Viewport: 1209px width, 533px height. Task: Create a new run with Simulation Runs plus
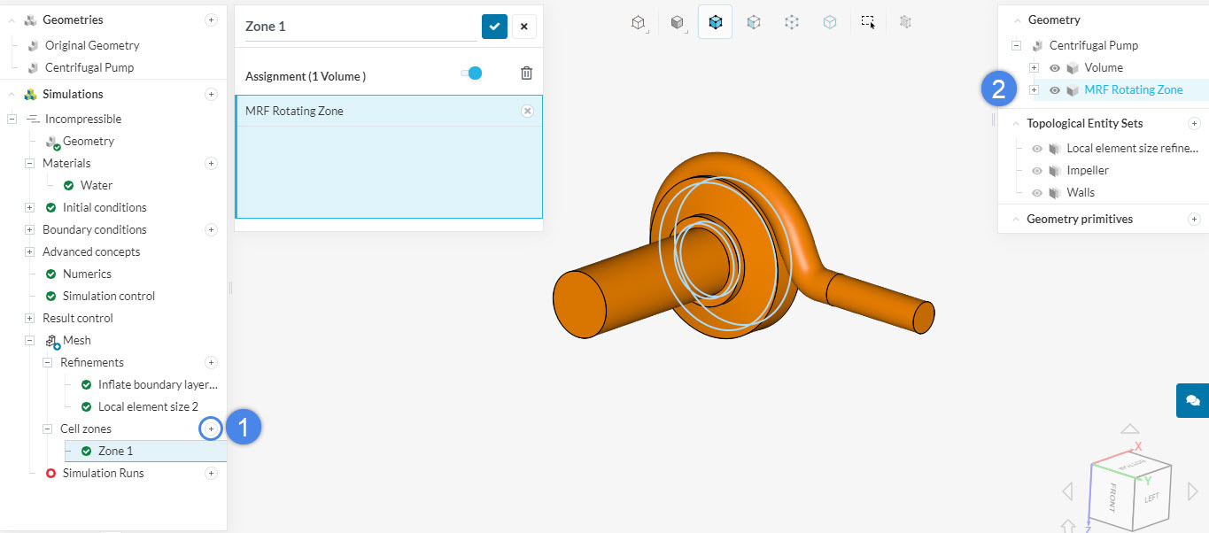[x=211, y=473]
